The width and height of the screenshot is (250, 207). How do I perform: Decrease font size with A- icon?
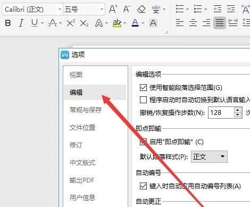point(127,9)
